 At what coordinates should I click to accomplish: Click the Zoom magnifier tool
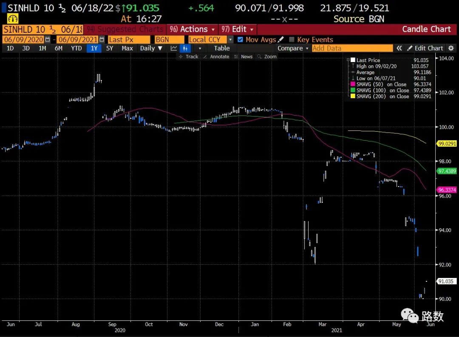pyautogui.click(x=267, y=57)
